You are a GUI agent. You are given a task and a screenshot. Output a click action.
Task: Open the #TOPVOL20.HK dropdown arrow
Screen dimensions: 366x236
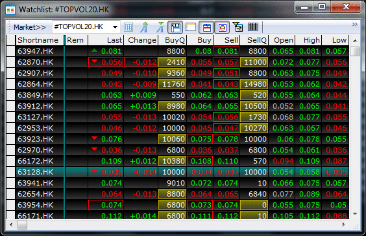tap(115, 27)
